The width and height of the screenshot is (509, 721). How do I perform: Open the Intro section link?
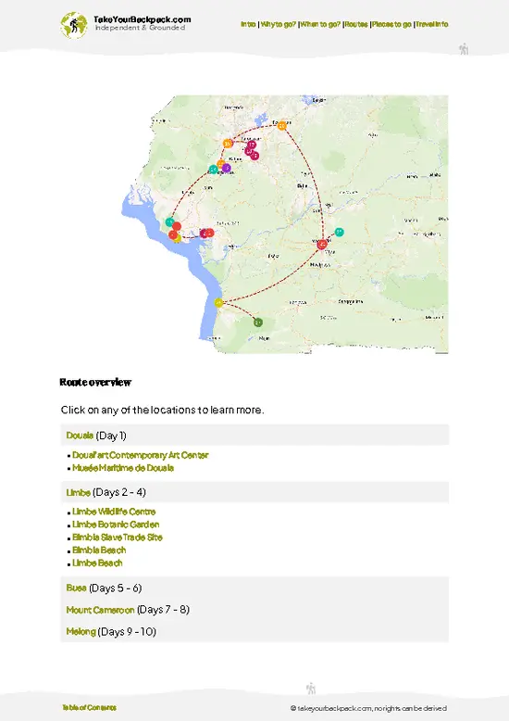pyautogui.click(x=248, y=24)
